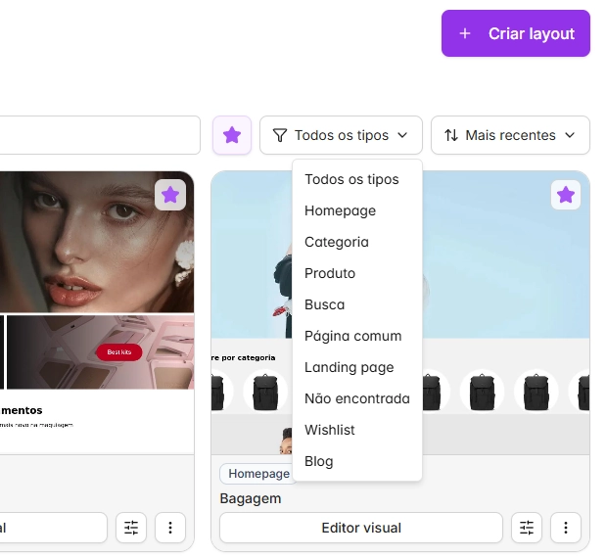The width and height of the screenshot is (606, 558).
Task: Click the Criar layout button
Action: coord(516,33)
